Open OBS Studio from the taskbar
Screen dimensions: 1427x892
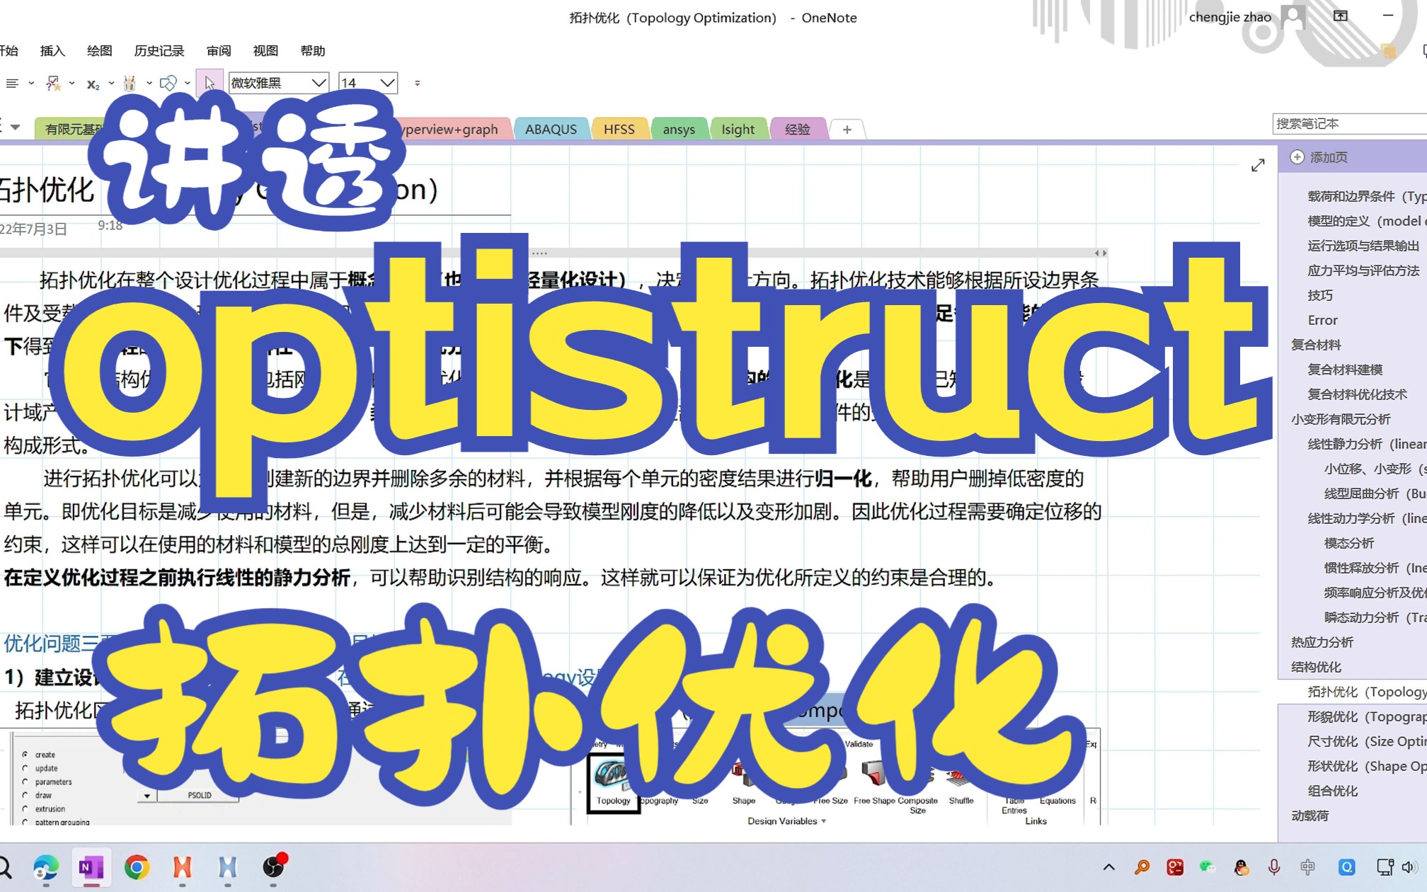(x=273, y=867)
